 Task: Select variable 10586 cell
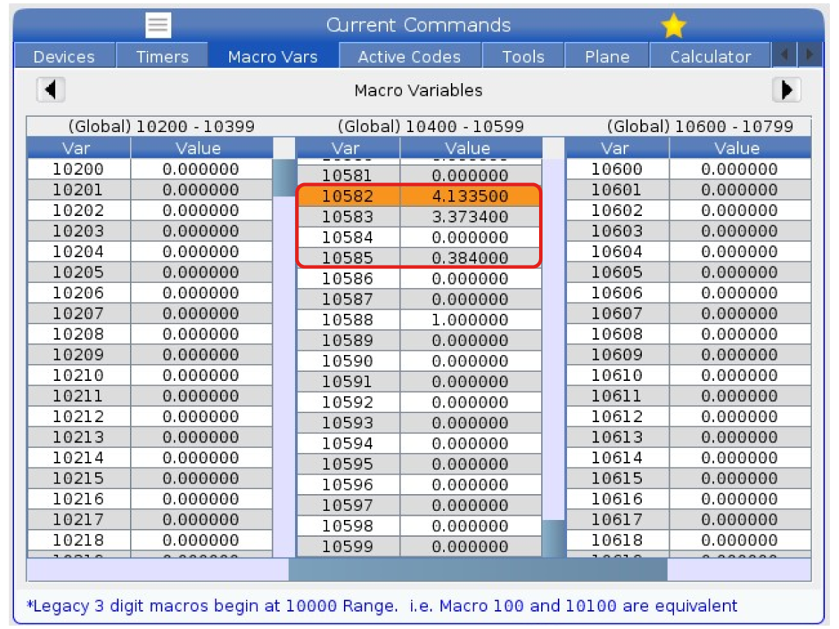(348, 279)
